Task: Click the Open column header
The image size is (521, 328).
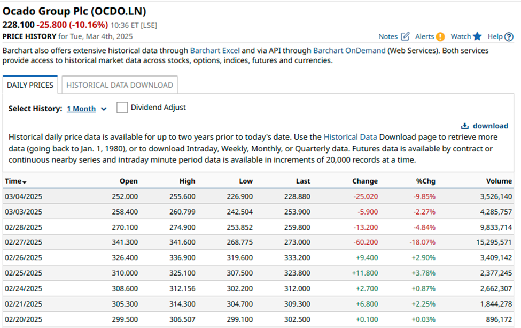Action: 128,181
